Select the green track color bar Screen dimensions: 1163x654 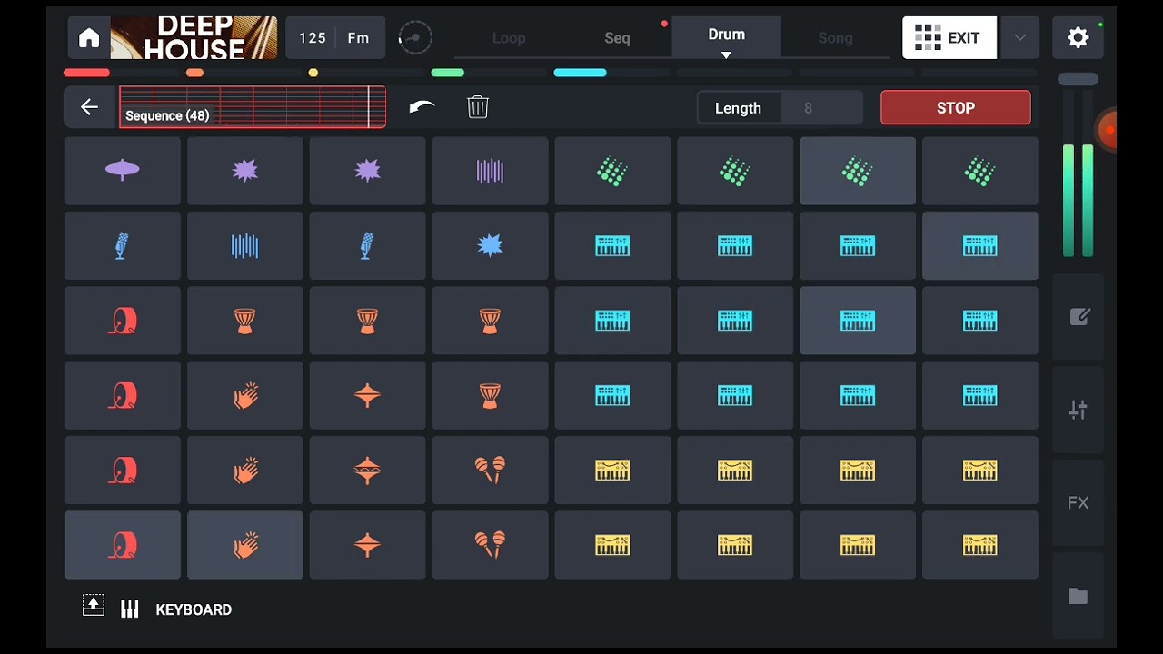448,73
